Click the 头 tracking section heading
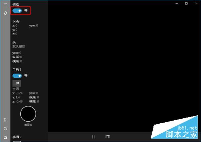The image size is (201, 142). pos(14,42)
